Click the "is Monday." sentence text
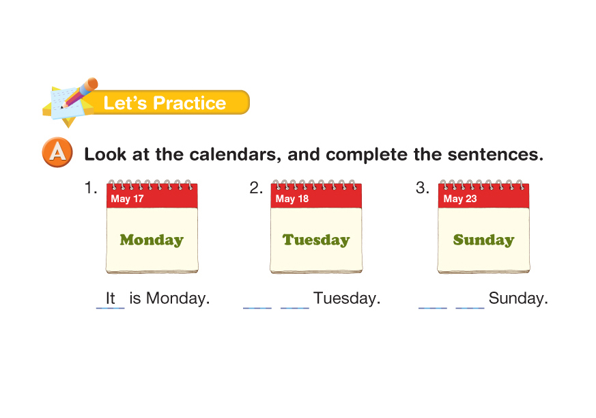 (x=169, y=298)
